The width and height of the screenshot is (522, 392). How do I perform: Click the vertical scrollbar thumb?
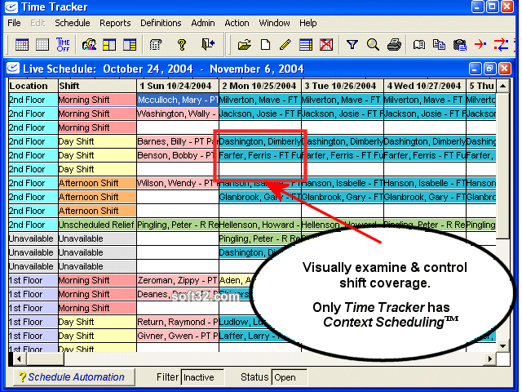pos(503,166)
